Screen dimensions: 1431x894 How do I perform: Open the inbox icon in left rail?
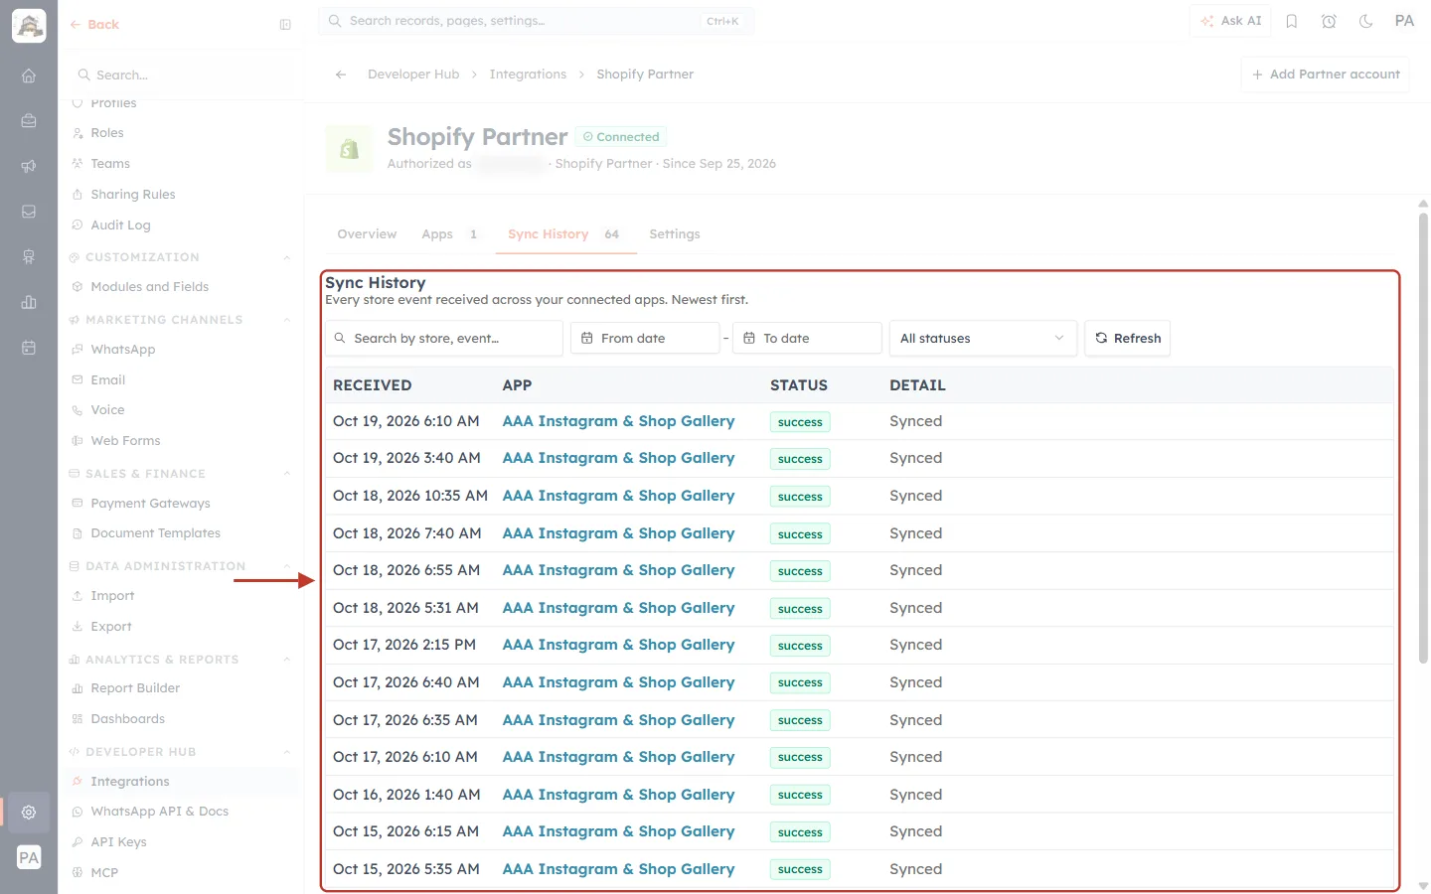point(29,212)
